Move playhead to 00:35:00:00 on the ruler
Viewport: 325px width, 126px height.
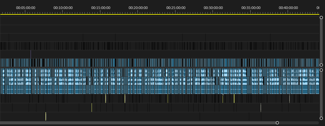[251, 8]
